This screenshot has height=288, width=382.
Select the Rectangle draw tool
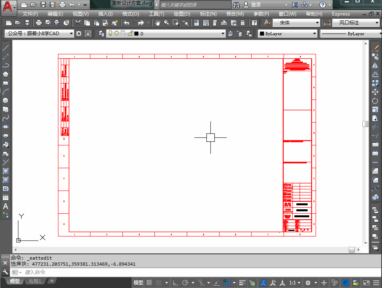point(5,83)
